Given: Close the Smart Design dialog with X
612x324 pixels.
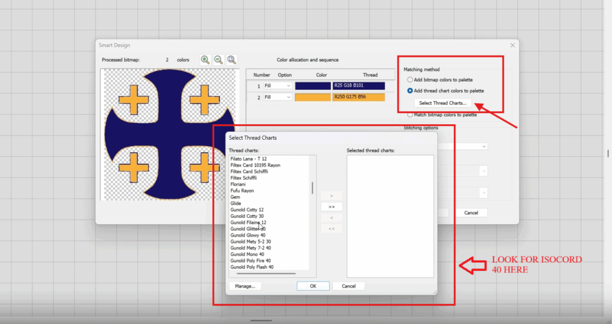Looking at the screenshot, I should pyautogui.click(x=512, y=45).
